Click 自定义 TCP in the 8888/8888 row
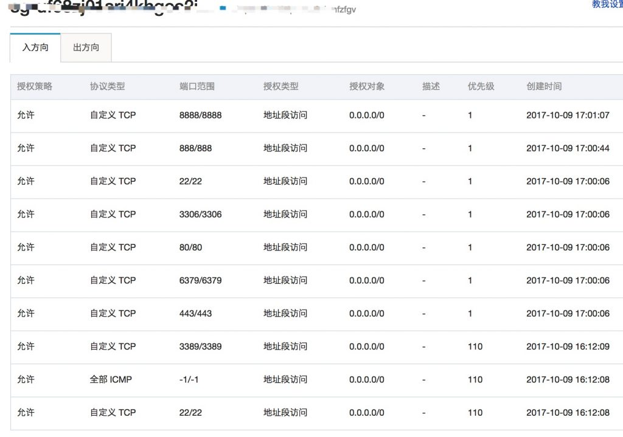This screenshot has height=437, width=623. click(x=113, y=115)
